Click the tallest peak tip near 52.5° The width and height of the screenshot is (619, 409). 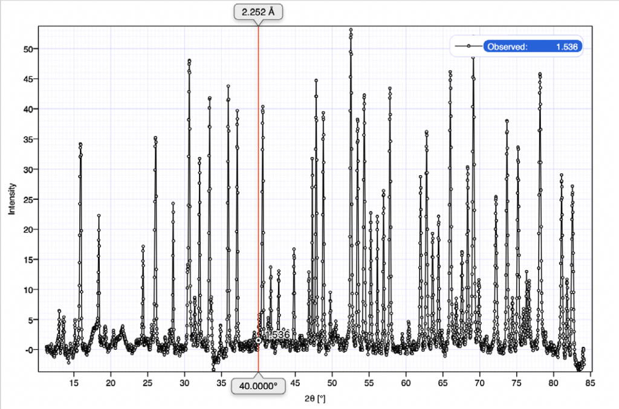click(351, 30)
